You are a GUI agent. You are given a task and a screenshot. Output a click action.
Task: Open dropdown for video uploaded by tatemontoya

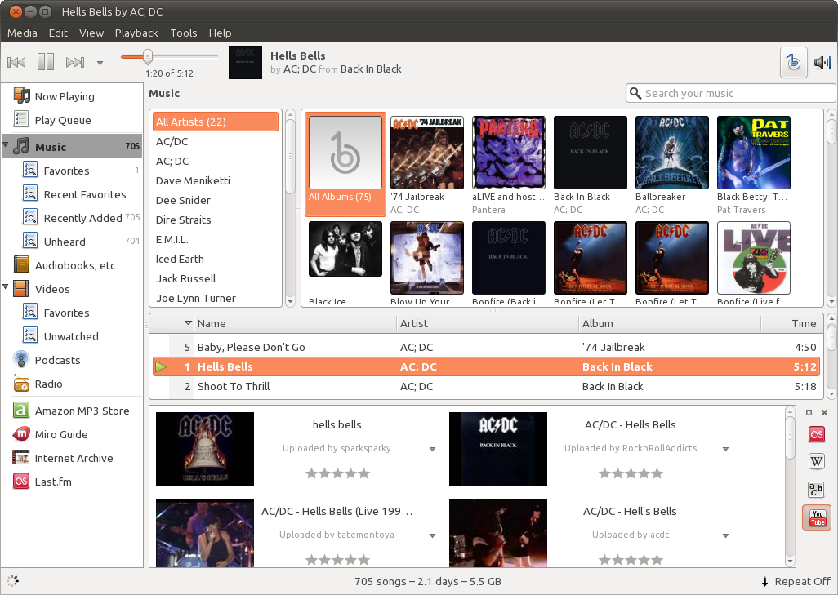tap(432, 535)
